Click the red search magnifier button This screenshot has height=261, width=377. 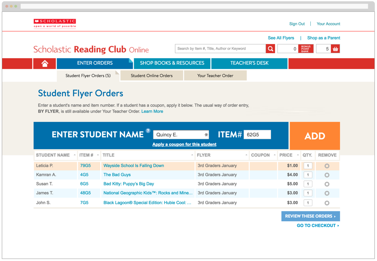[x=270, y=49]
